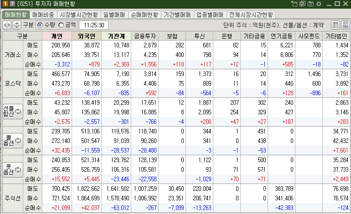Click the 기타금융 column header
The image size is (351, 214).
point(254,36)
